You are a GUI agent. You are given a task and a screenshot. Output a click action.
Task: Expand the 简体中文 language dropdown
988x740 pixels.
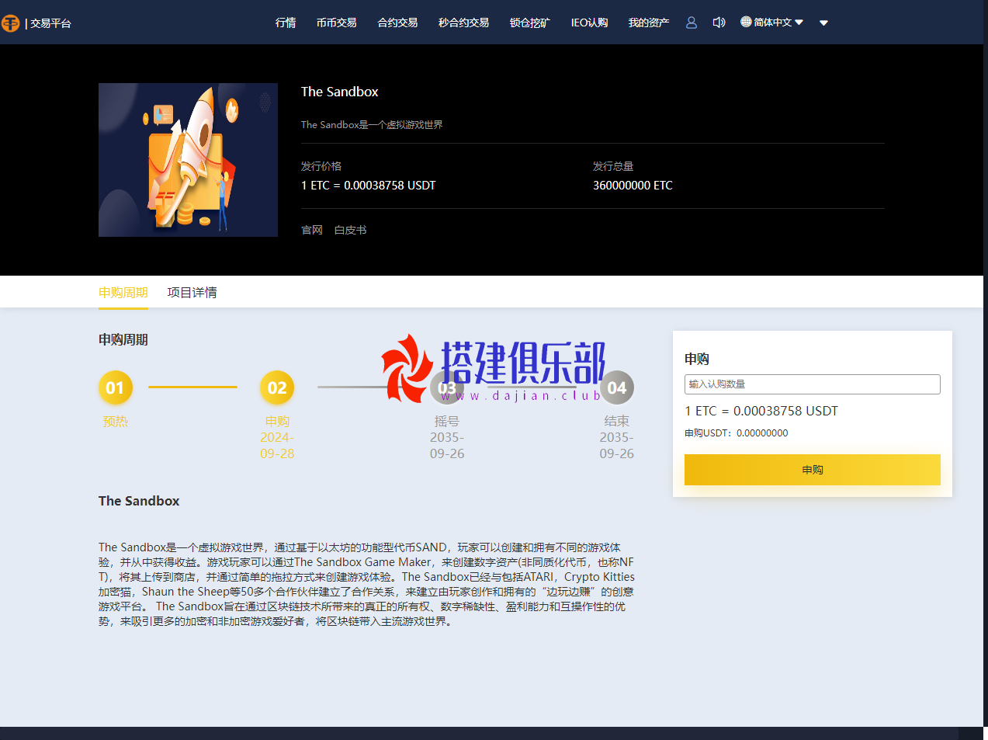[x=778, y=23]
